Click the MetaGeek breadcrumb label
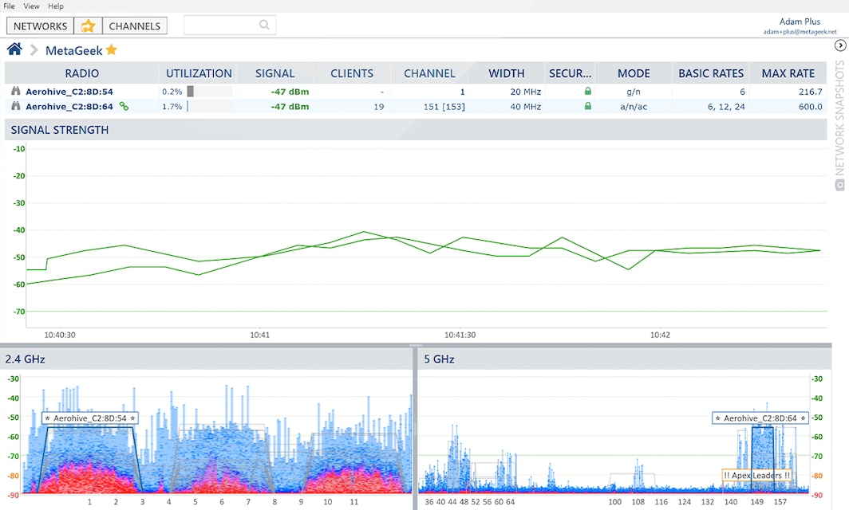849x510 pixels. (x=73, y=51)
